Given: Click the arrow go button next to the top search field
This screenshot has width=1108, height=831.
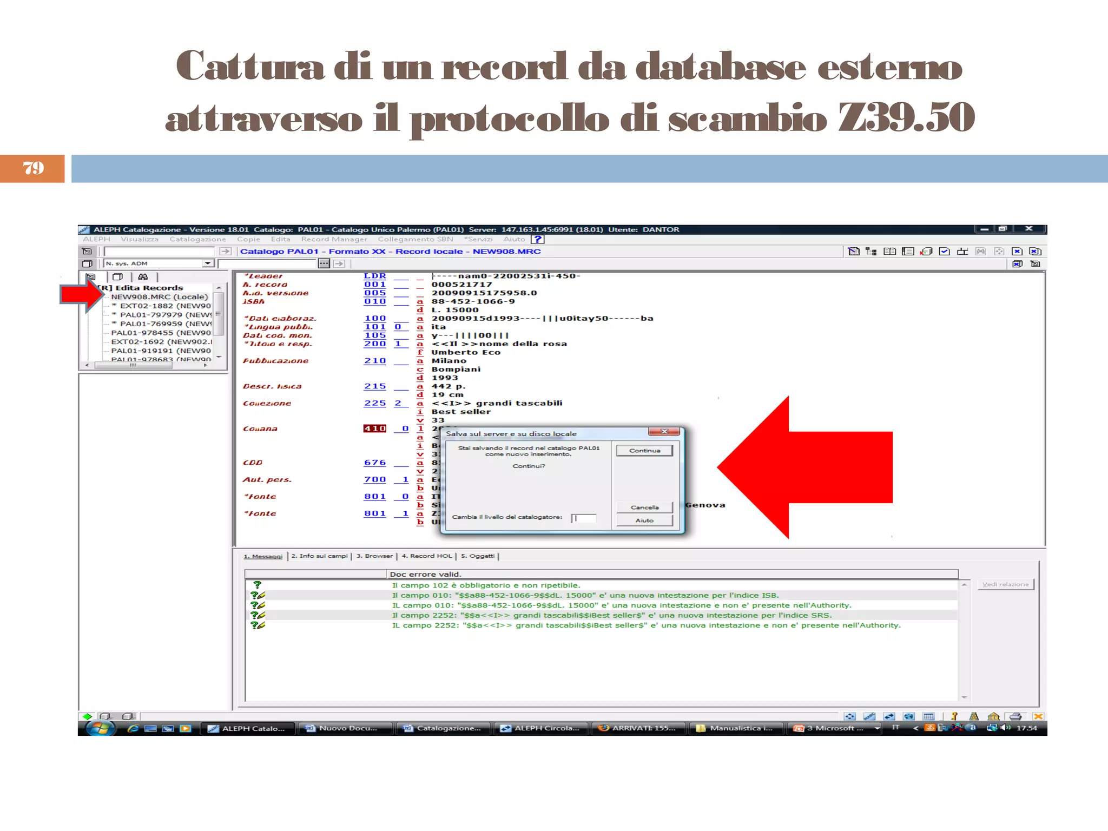Looking at the screenshot, I should [x=225, y=251].
